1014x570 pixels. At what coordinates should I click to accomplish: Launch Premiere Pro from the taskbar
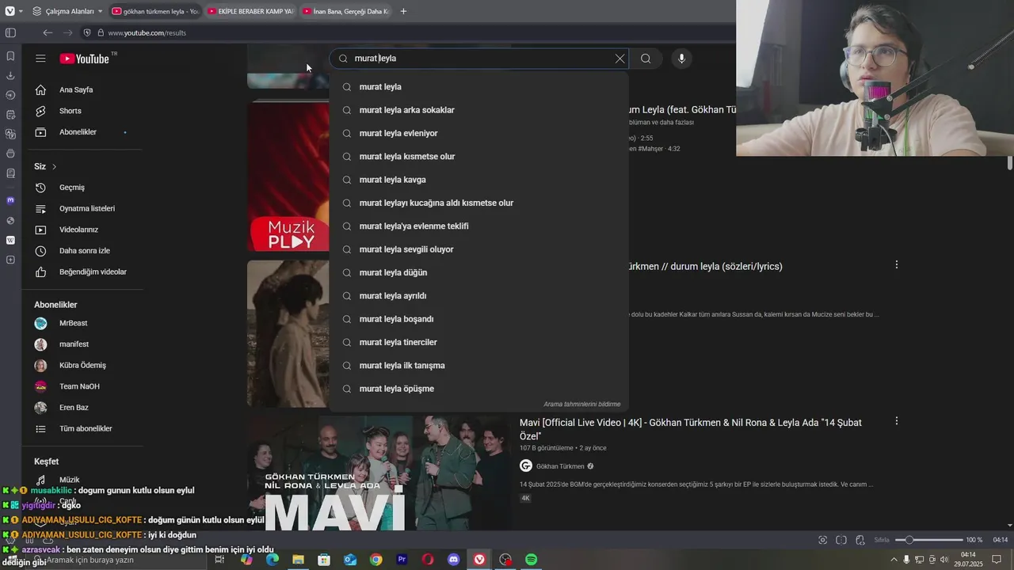(402, 560)
